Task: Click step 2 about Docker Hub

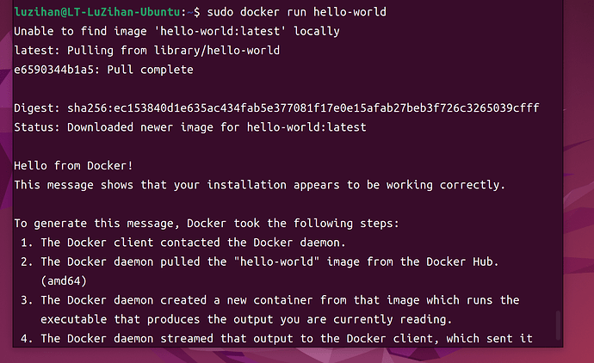Action: point(259,262)
